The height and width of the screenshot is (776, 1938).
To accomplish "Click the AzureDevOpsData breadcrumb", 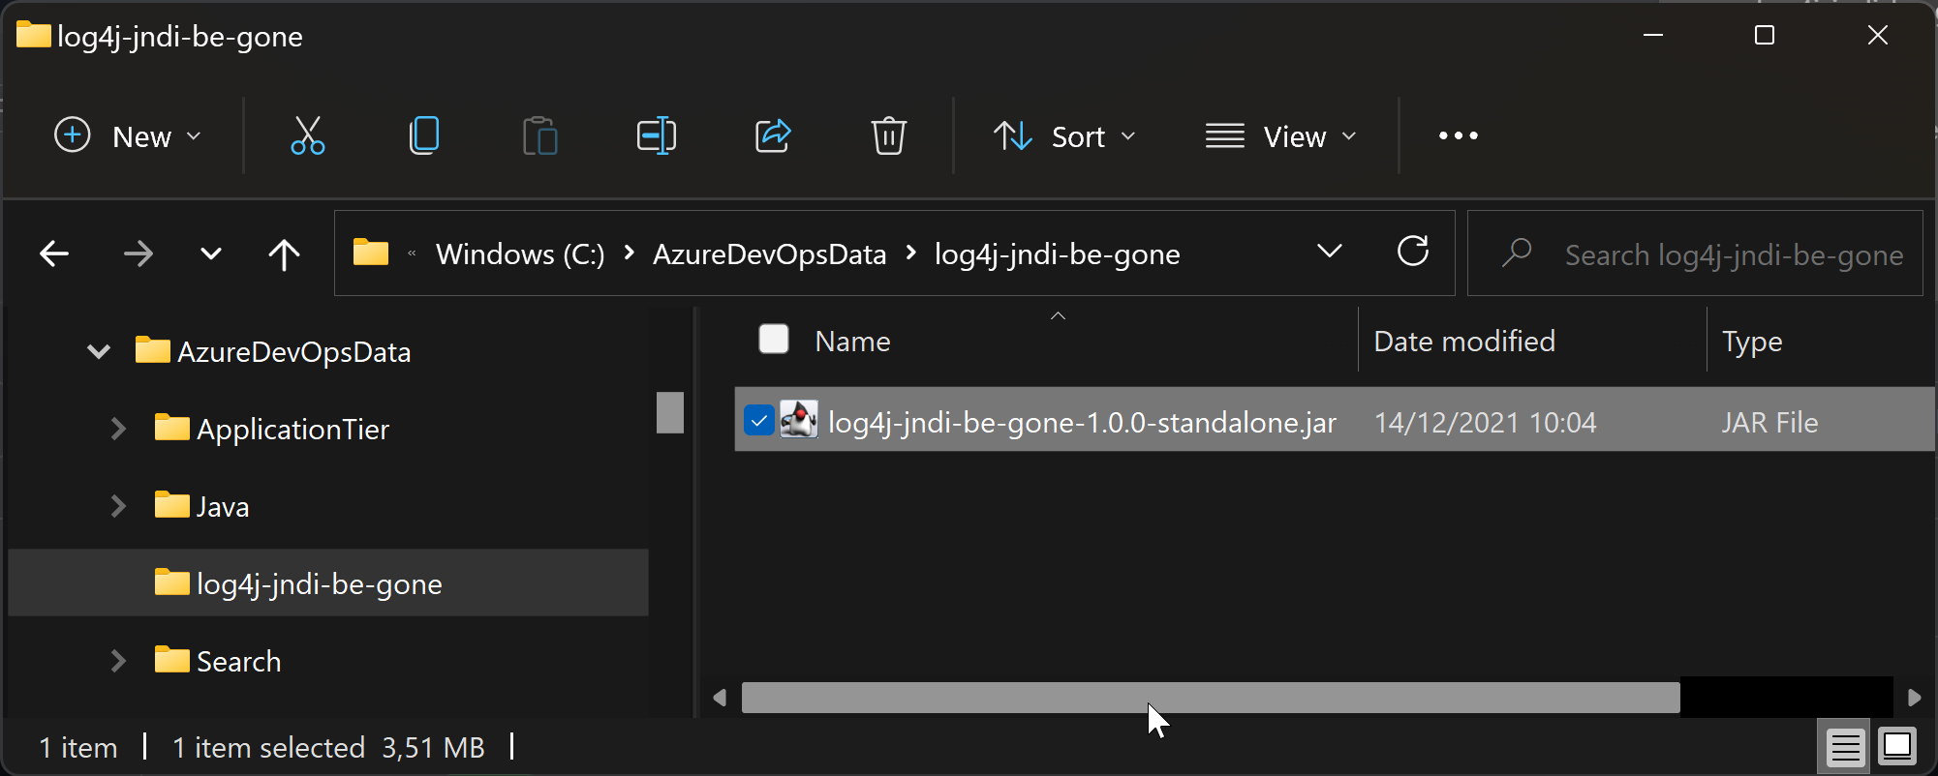I will [x=770, y=254].
